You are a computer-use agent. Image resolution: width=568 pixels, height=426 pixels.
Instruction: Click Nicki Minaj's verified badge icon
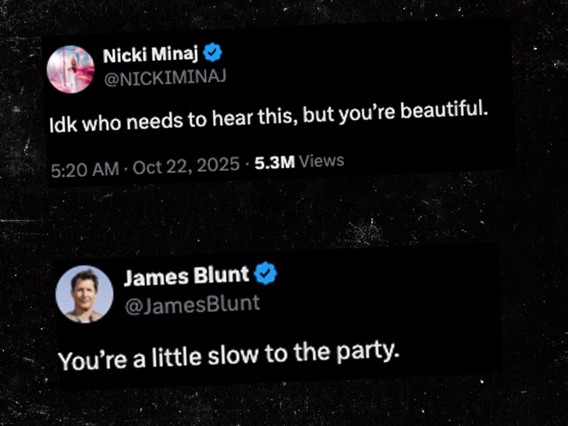click(x=213, y=52)
